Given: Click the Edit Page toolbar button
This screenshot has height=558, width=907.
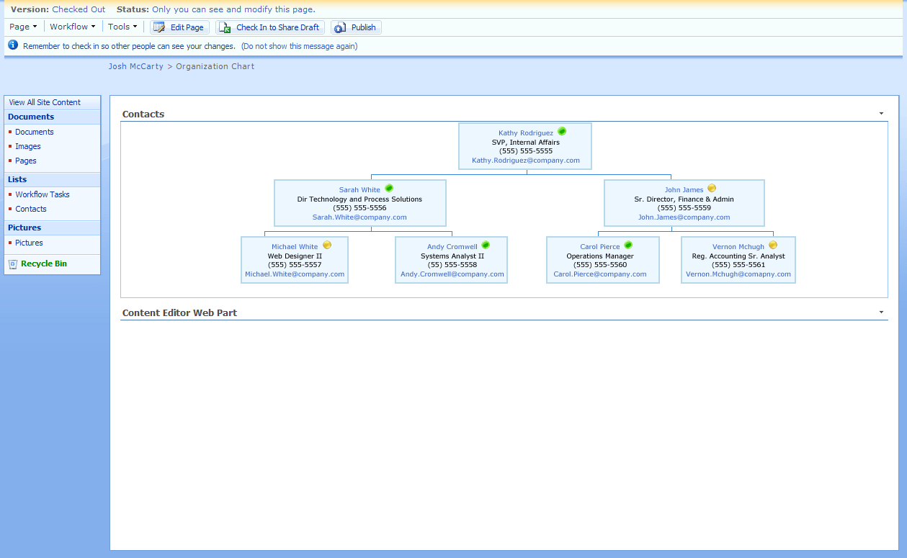Looking at the screenshot, I should pos(179,27).
